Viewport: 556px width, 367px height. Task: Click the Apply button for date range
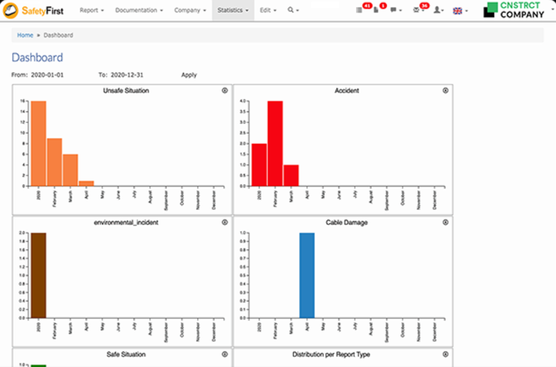pos(188,75)
